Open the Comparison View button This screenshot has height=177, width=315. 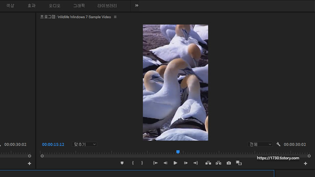(x=239, y=163)
